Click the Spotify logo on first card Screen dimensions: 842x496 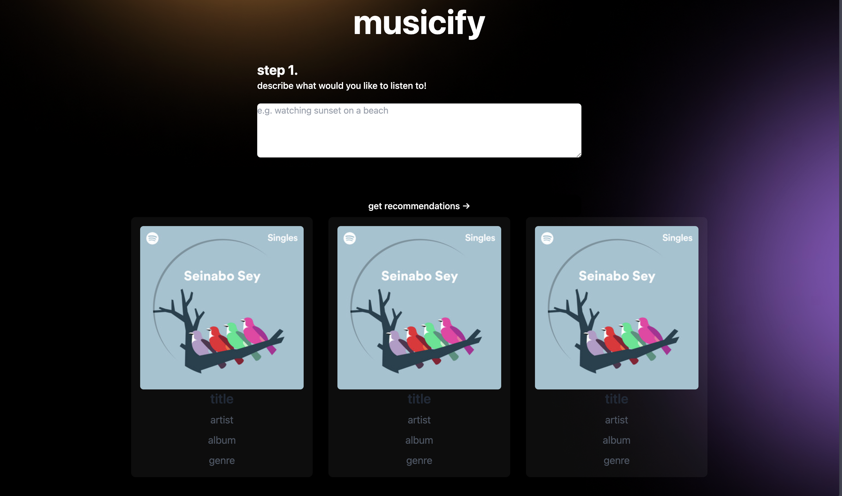(152, 238)
